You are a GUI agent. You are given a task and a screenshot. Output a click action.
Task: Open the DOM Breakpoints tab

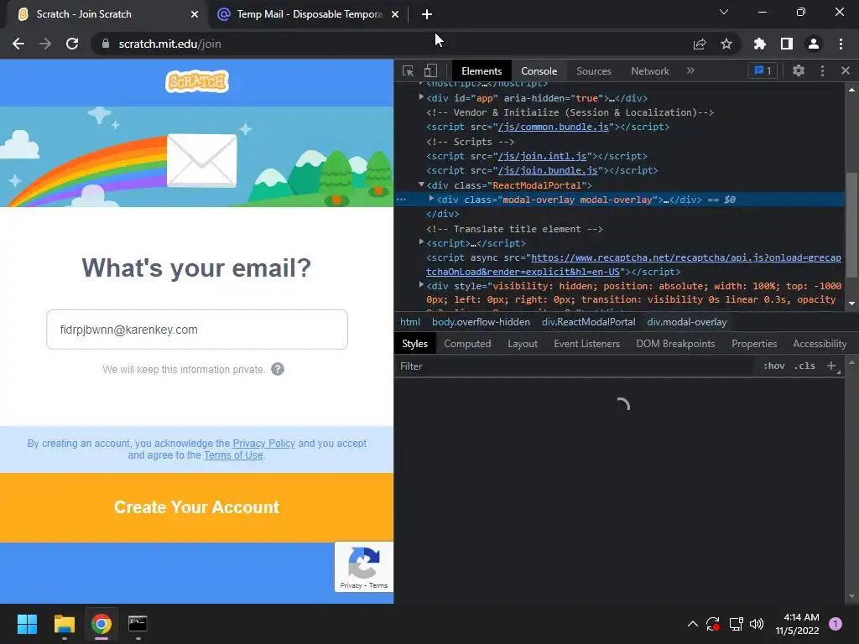[675, 343]
